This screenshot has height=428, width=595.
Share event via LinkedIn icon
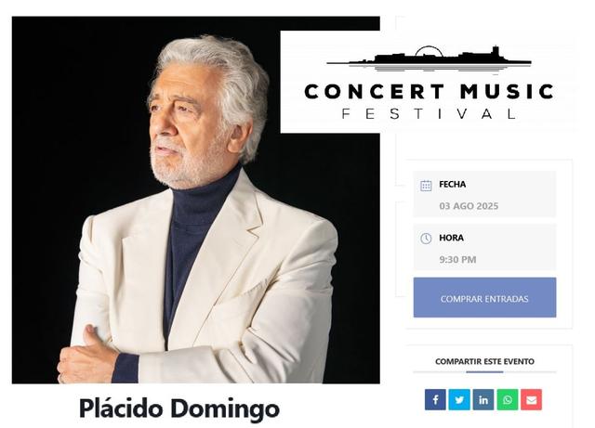pos(483,399)
